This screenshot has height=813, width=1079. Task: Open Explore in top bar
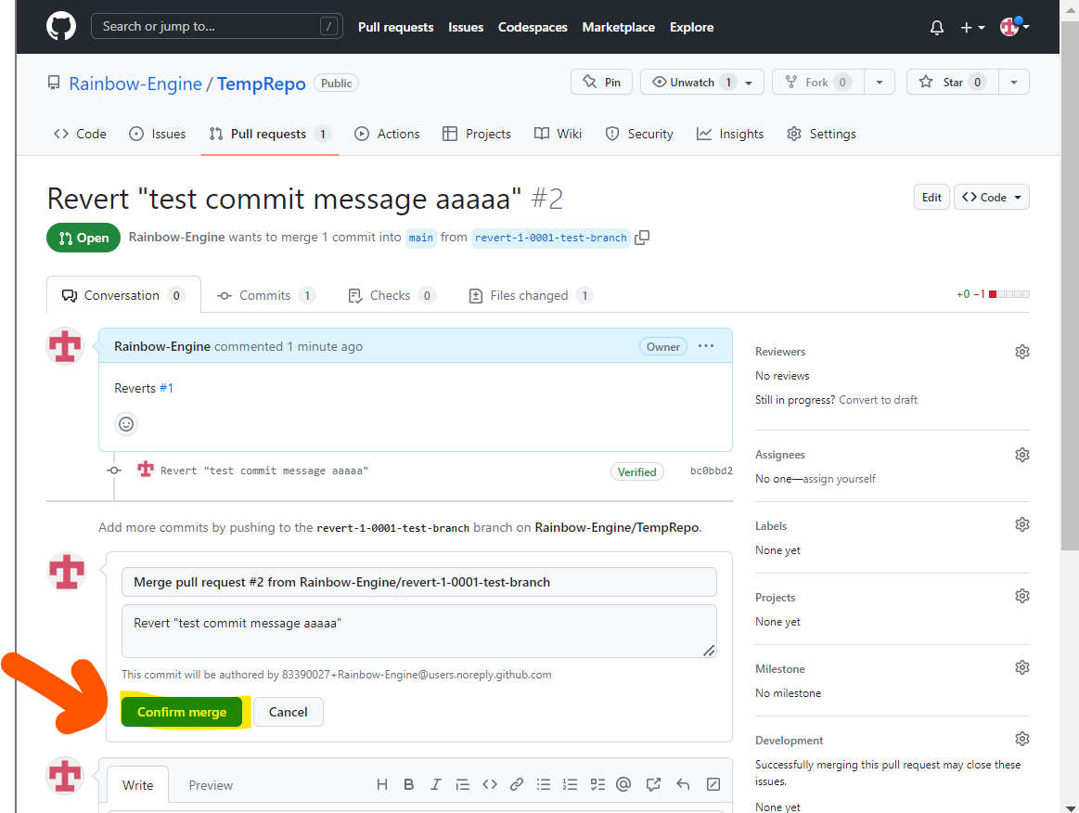pos(691,28)
